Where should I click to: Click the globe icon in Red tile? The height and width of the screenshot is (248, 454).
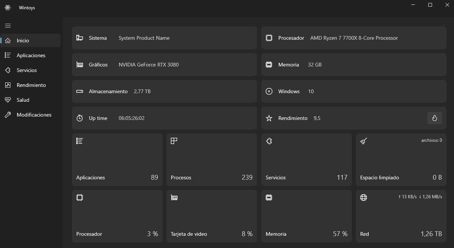[x=364, y=198]
